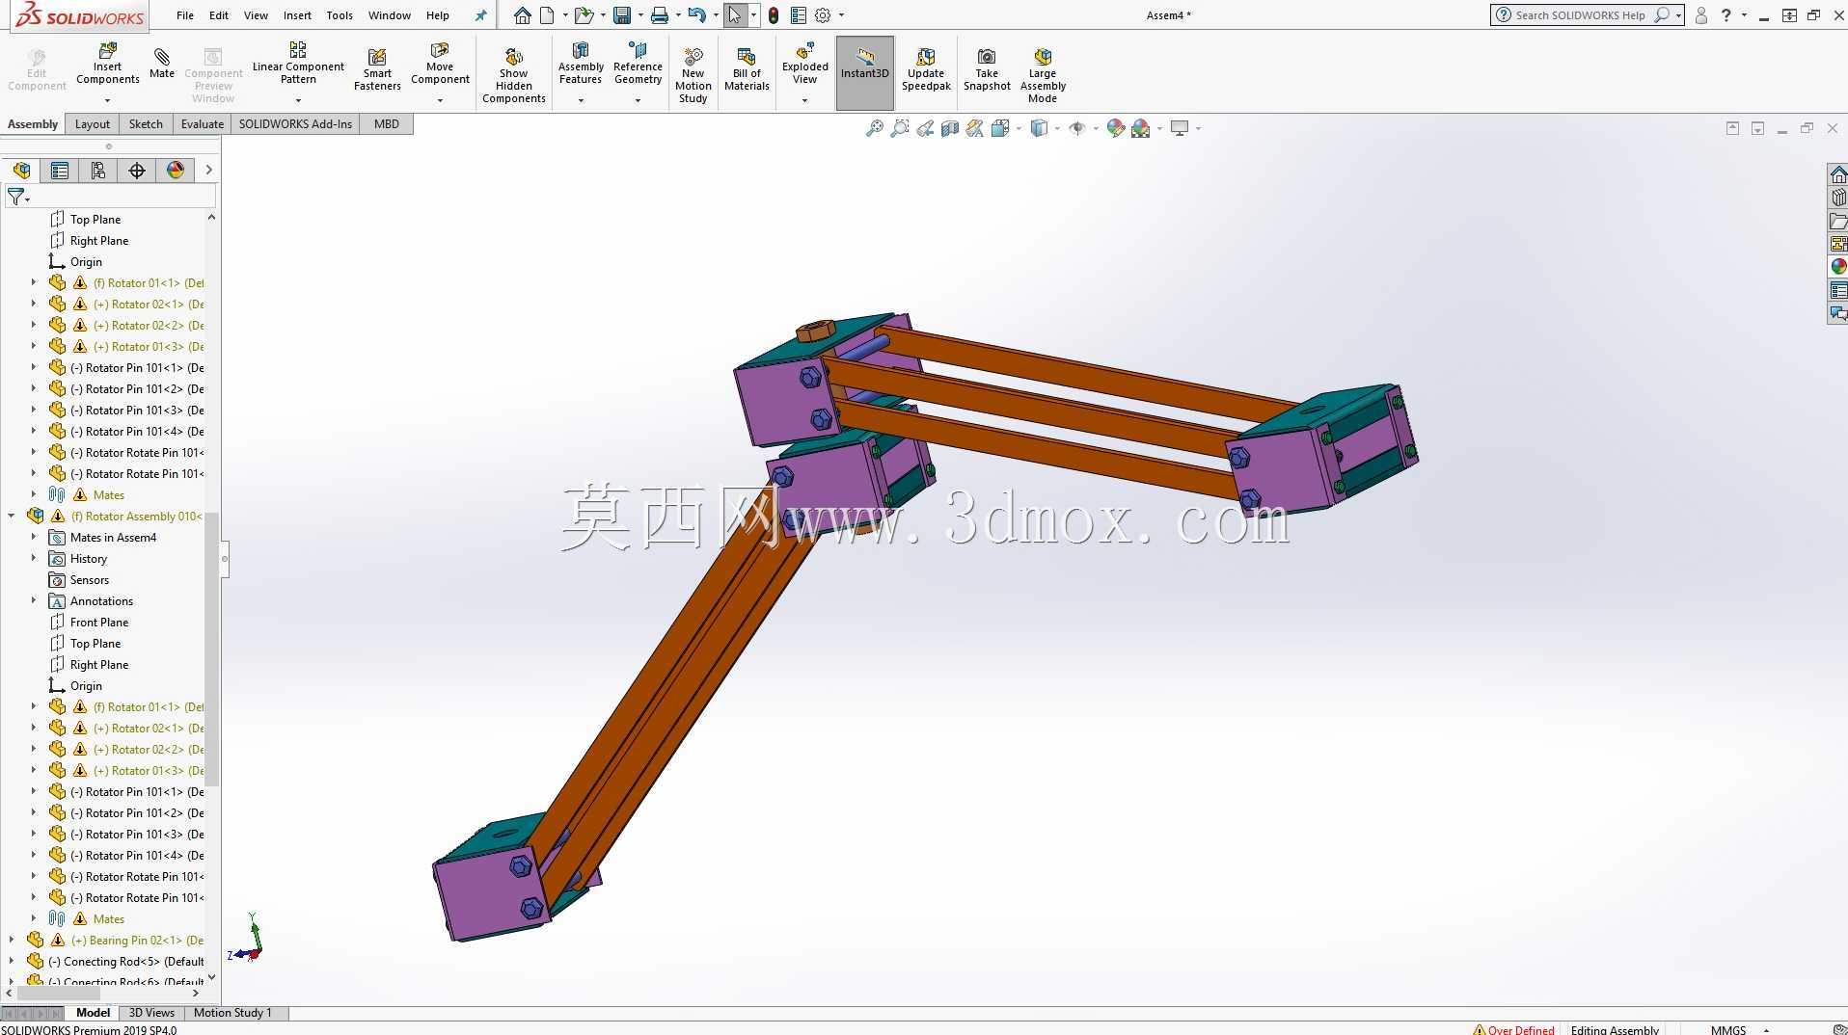Screen dimensions: 1848x1035
Task: Open the DimXpertManager crosshair tab
Action: (x=137, y=171)
